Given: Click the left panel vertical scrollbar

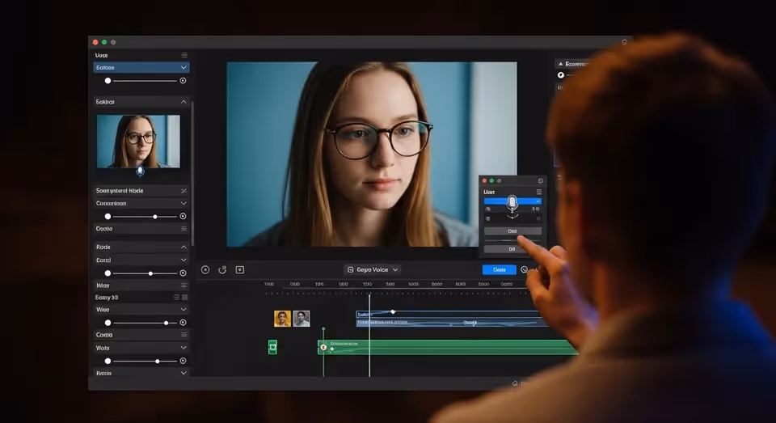Looking at the screenshot, I should (x=192, y=173).
